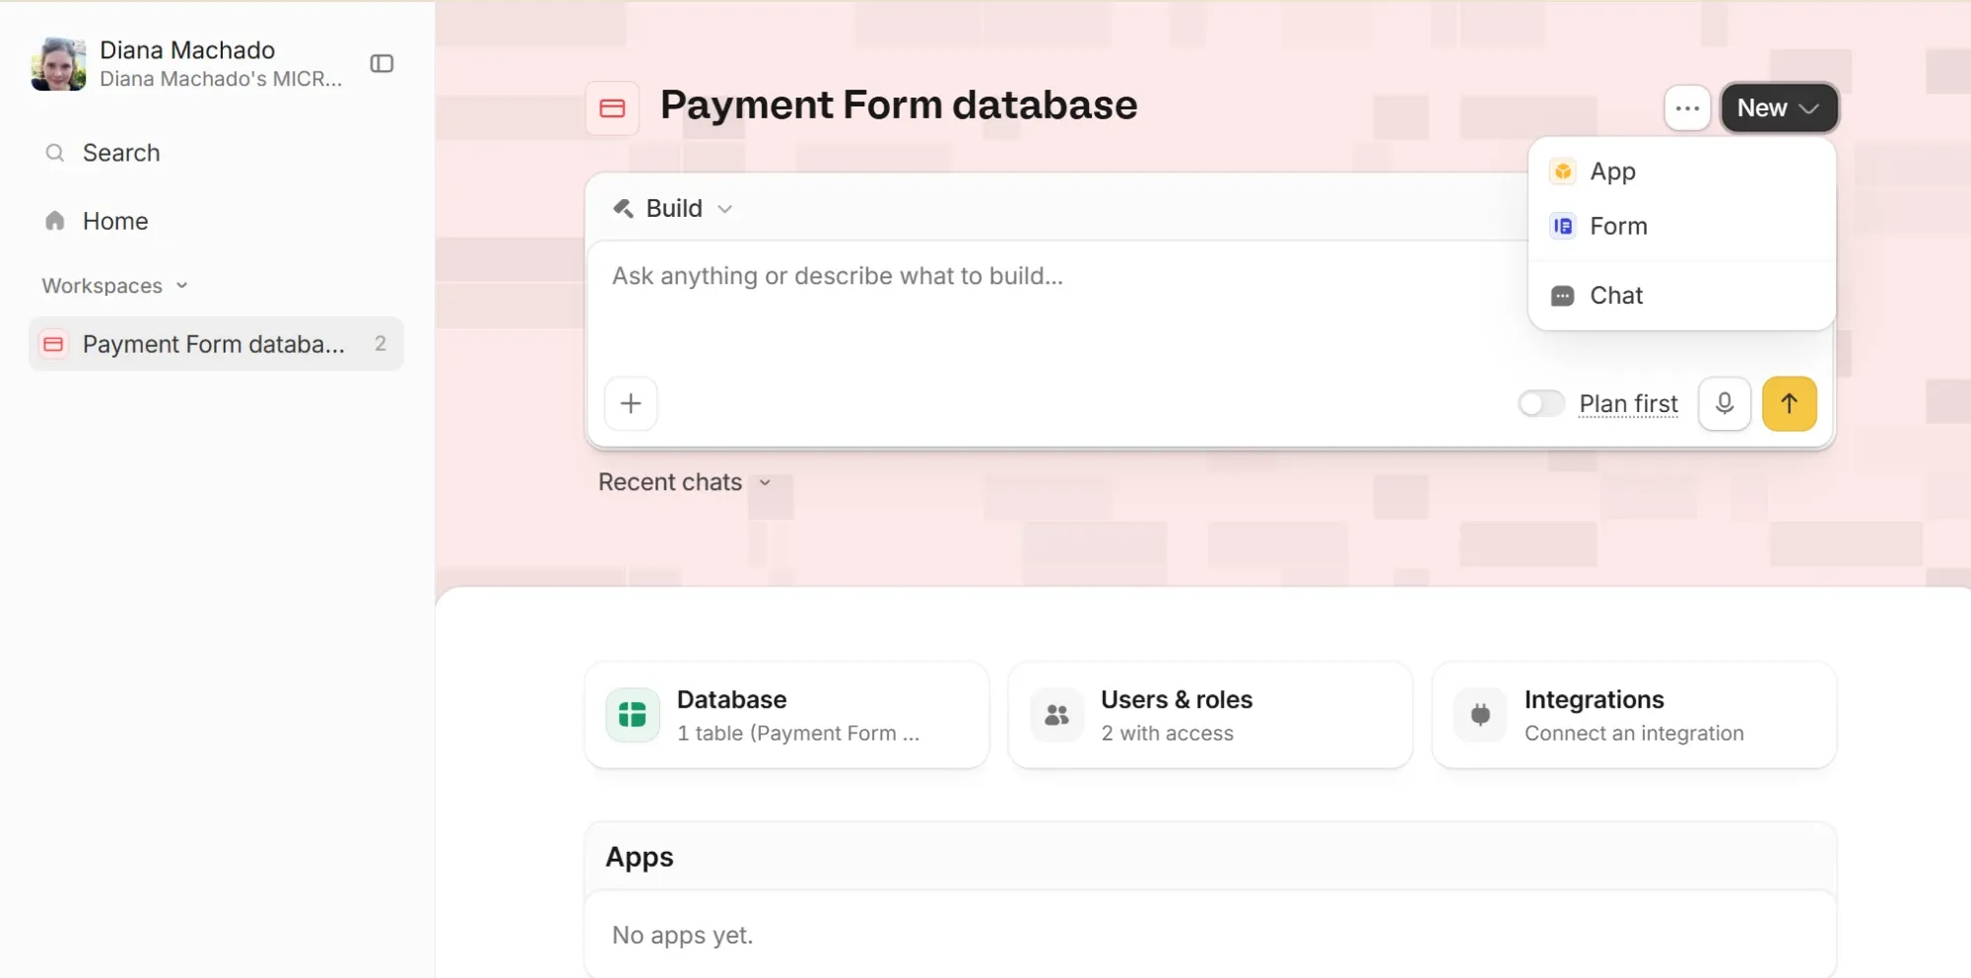This screenshot has height=978, width=1971.
Task: Click the Payment Form database title
Action: (899, 105)
